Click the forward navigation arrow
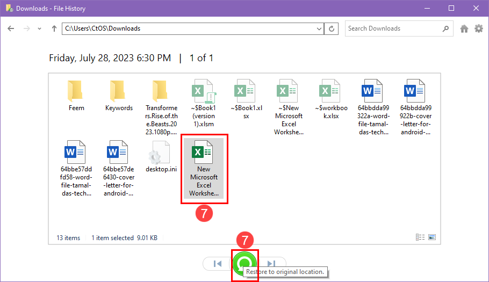 pos(27,28)
